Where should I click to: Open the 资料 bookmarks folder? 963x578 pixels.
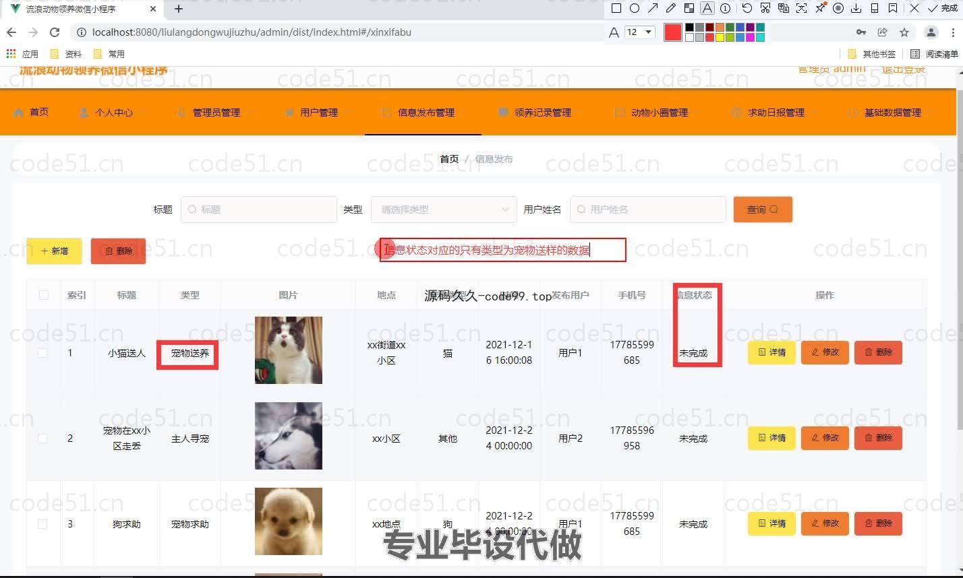(66, 54)
